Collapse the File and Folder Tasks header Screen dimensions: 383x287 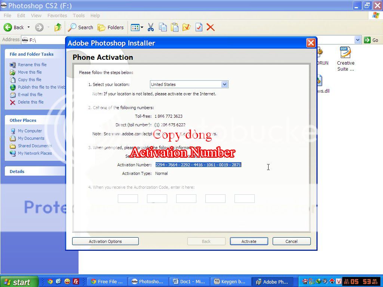(x=35, y=54)
